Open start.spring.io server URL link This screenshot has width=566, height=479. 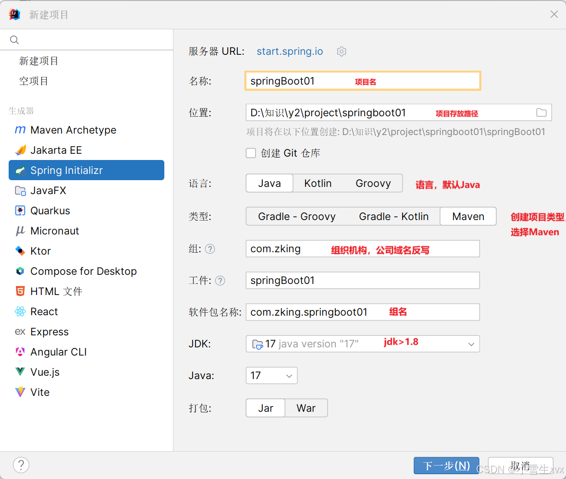click(x=290, y=51)
